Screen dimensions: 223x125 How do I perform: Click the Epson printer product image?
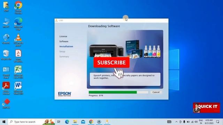(106, 51)
